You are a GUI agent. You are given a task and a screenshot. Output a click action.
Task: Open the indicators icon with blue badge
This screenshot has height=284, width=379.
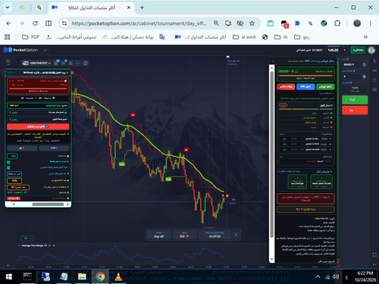click(64, 63)
